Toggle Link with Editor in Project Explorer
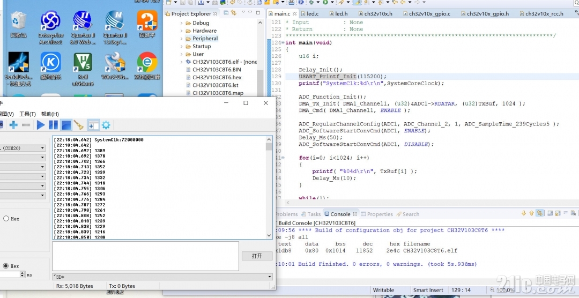The image size is (579, 298). [x=233, y=12]
